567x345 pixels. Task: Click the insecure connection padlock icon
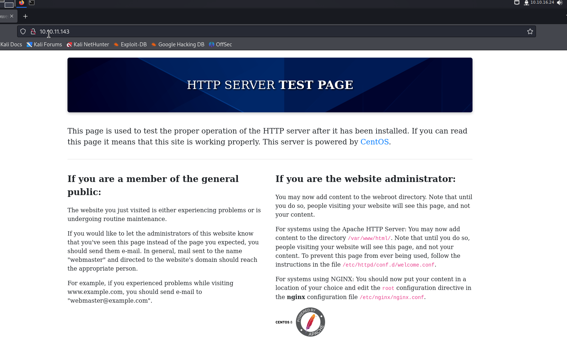coord(33,32)
